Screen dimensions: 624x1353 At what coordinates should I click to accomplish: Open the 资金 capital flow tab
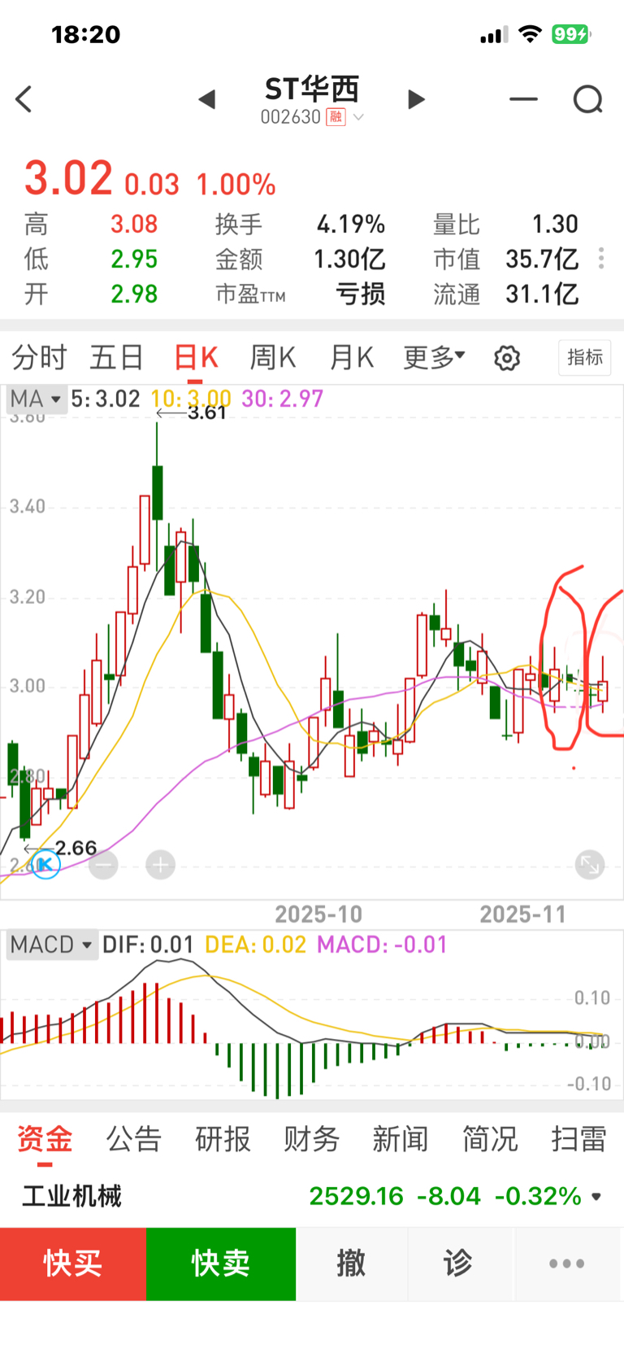45,1139
